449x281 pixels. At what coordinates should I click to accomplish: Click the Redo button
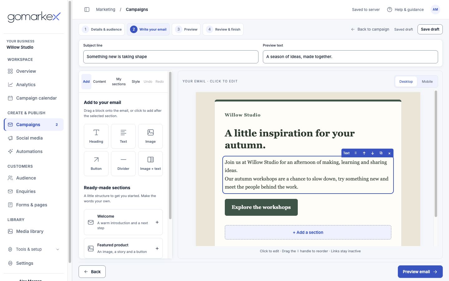click(160, 81)
